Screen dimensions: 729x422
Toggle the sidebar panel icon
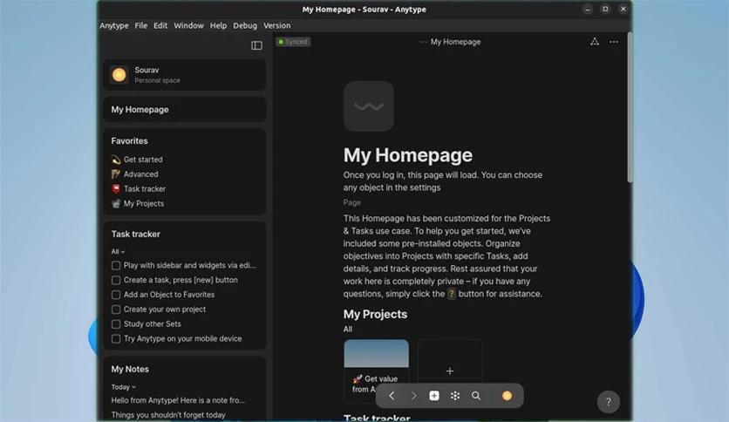[x=256, y=45]
